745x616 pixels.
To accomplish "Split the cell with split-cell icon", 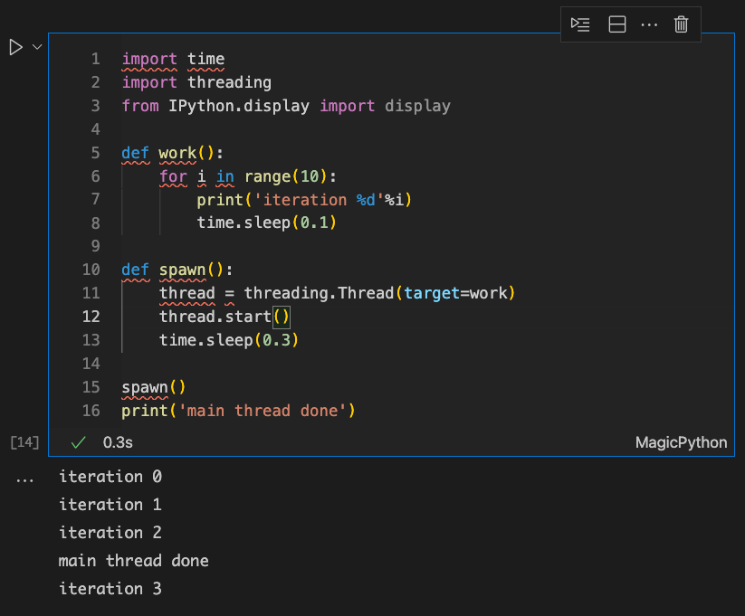I will tap(616, 24).
